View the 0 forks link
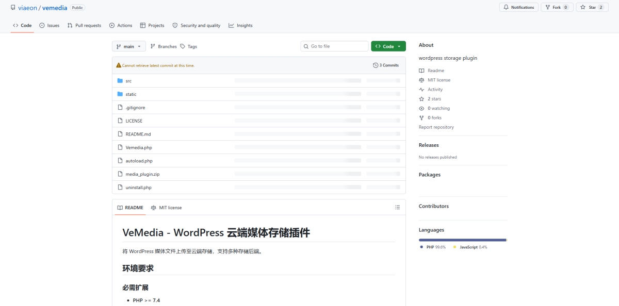This screenshot has width=619, height=306. click(x=430, y=118)
